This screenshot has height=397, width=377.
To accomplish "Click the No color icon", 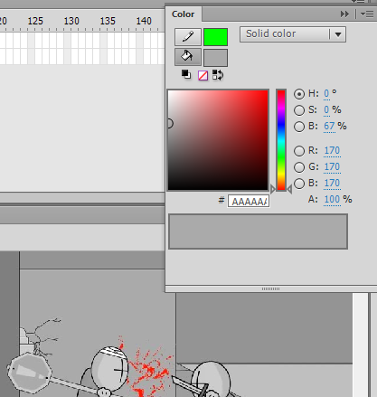I will click(203, 75).
